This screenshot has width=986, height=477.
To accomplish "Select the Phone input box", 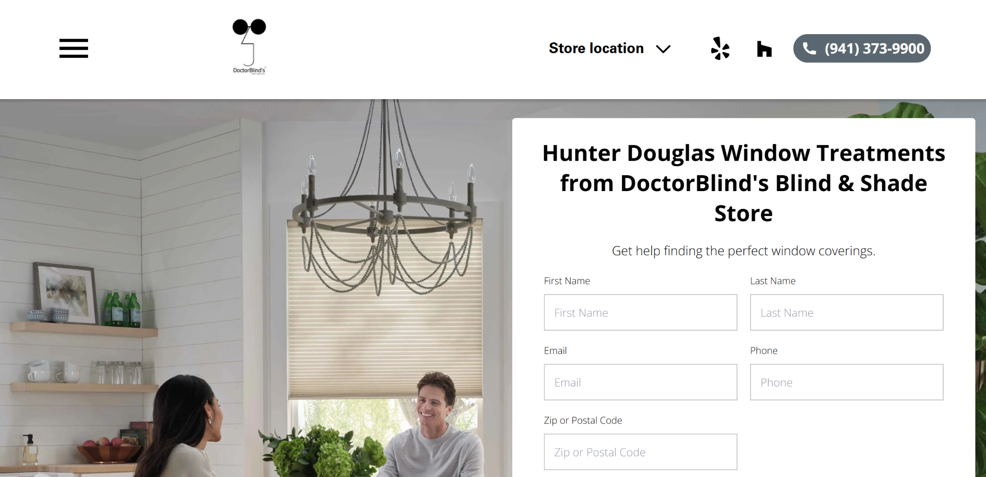I will click(846, 382).
